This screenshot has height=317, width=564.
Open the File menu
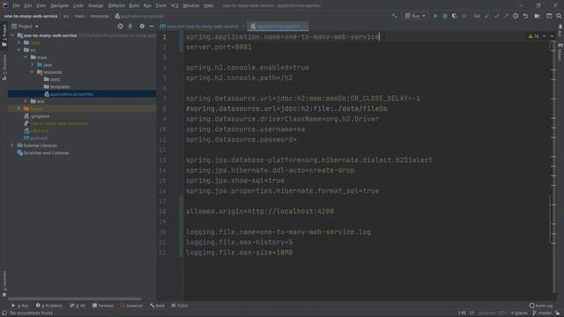tap(16, 6)
